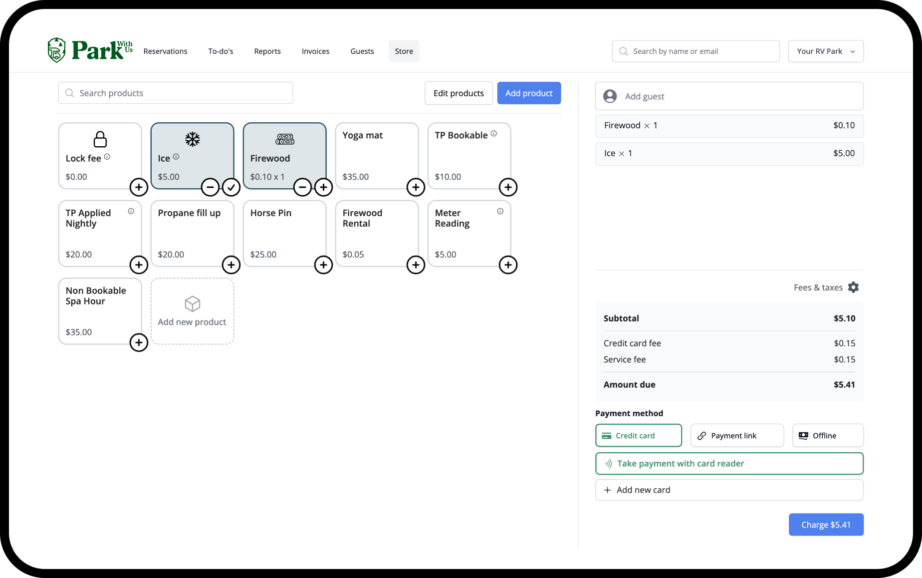Remove one Firewood with minus icon
This screenshot has height=578, width=922.
302,187
